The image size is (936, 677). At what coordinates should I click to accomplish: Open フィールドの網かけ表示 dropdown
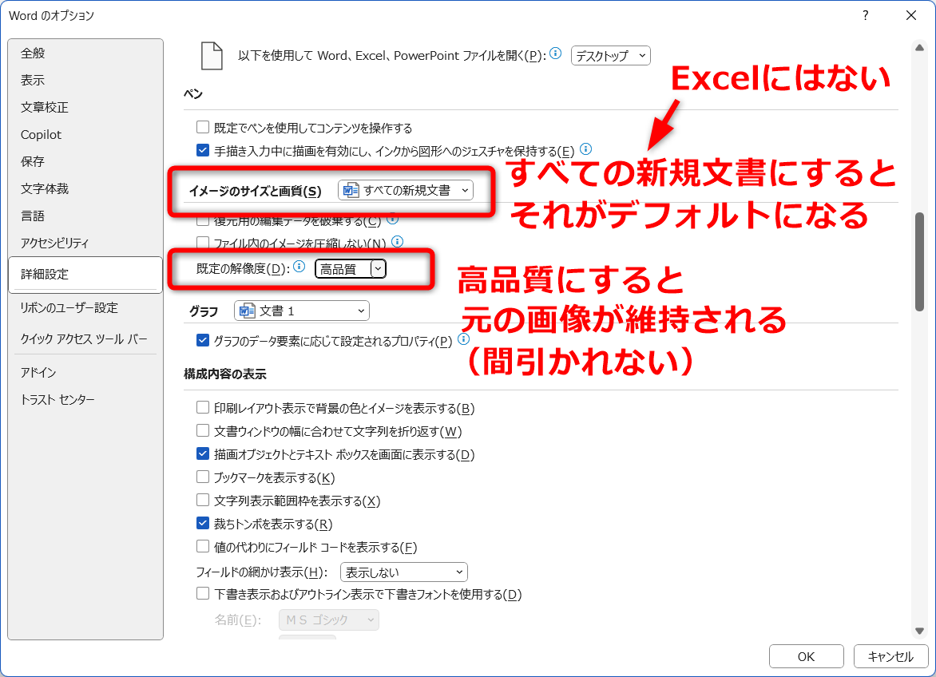(x=403, y=572)
